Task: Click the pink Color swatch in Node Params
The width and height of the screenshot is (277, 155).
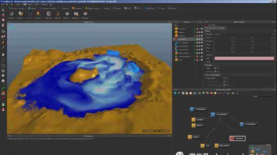Action: 244,58
